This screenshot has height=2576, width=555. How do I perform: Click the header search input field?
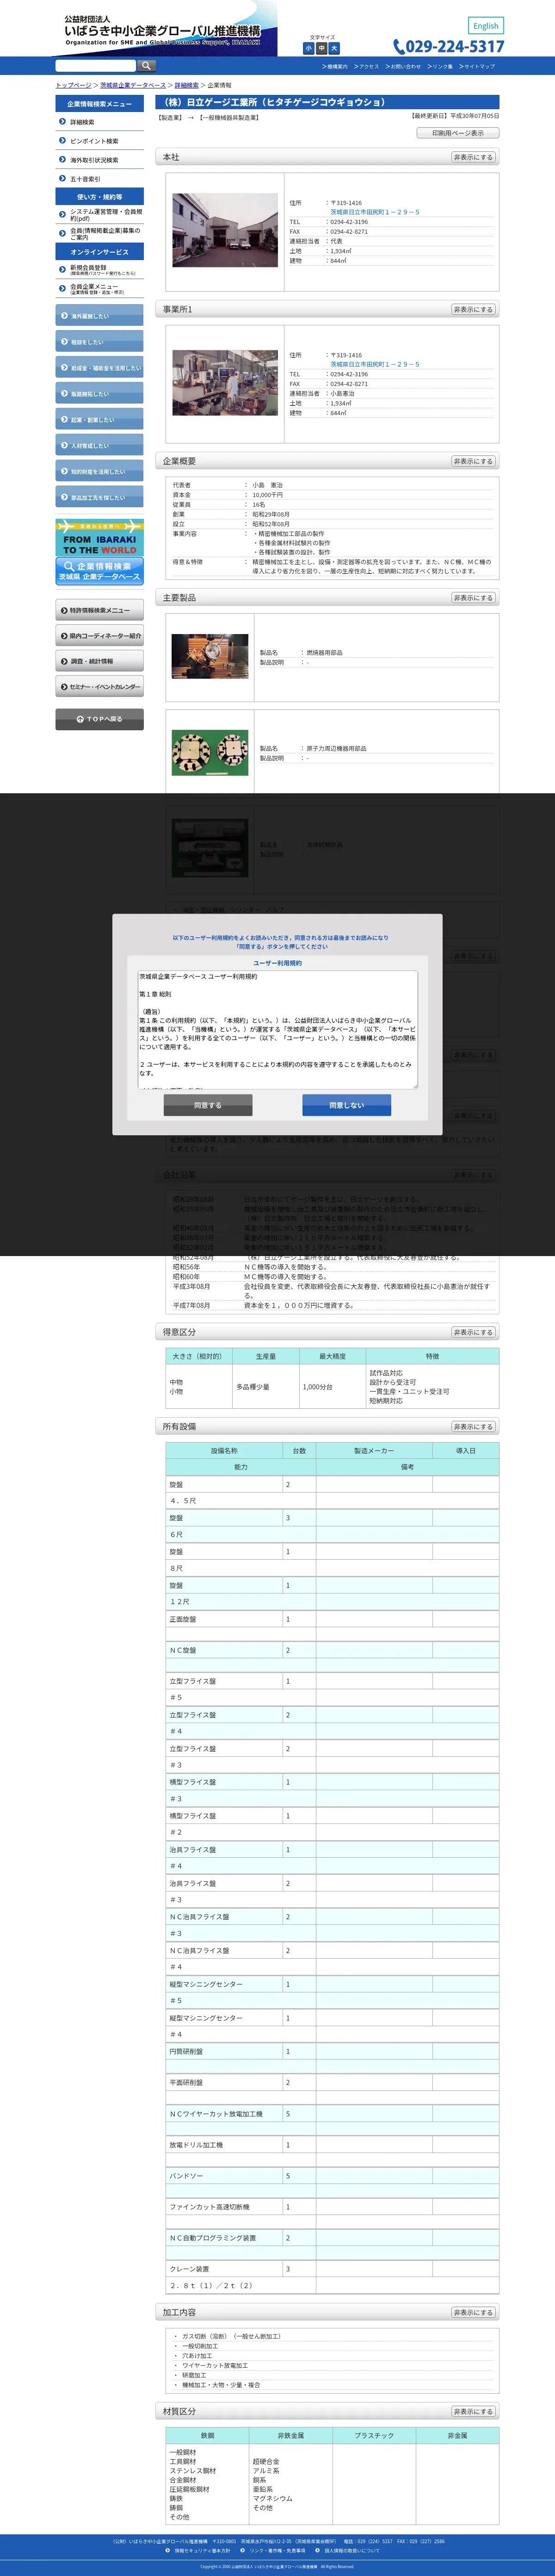tap(96, 66)
